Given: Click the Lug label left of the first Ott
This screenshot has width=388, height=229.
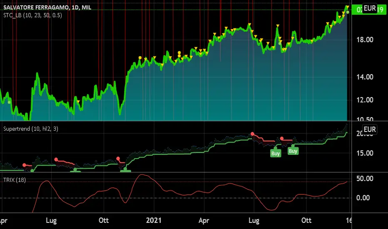Looking at the screenshot, I should [51, 221].
